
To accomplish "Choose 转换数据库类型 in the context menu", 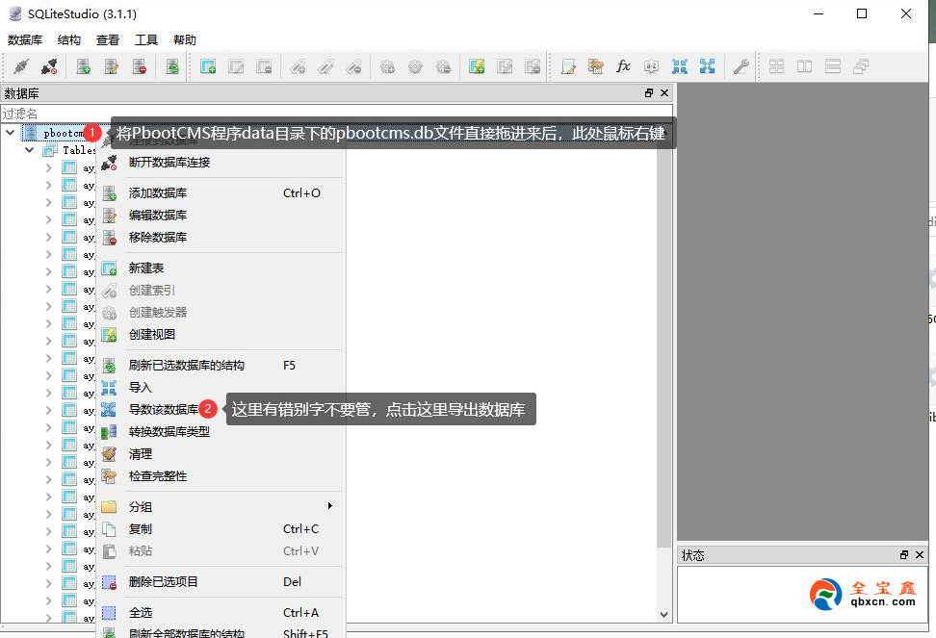I will [221, 432].
